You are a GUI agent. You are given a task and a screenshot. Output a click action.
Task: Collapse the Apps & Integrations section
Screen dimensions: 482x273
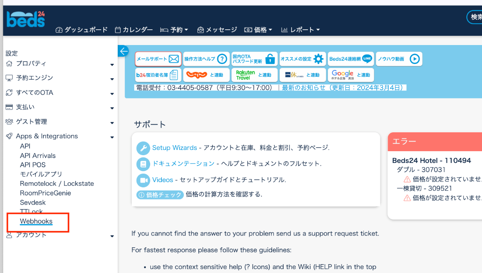click(112, 137)
